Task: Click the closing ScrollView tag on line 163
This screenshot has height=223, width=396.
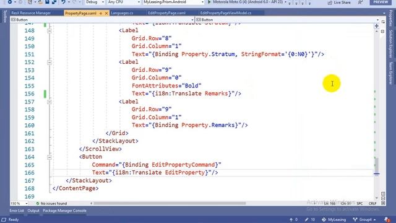Action: 100,149
